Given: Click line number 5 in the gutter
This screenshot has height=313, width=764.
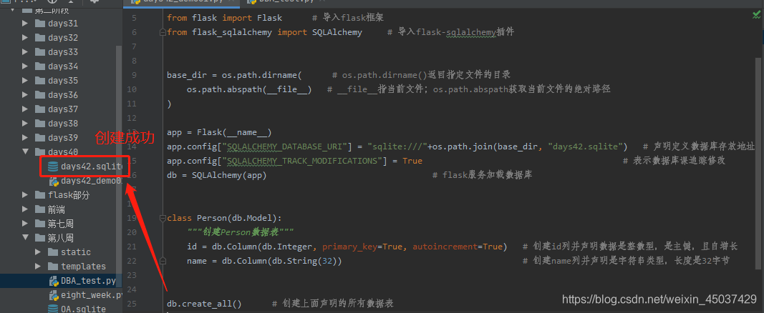Looking at the screenshot, I should [x=135, y=18].
